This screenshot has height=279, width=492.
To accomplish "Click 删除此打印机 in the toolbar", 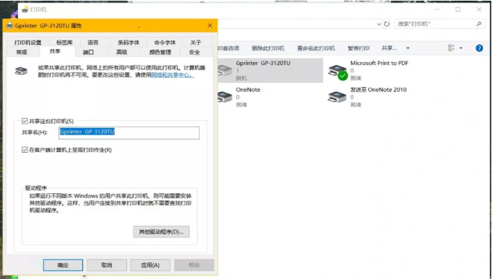I will pos(268,48).
